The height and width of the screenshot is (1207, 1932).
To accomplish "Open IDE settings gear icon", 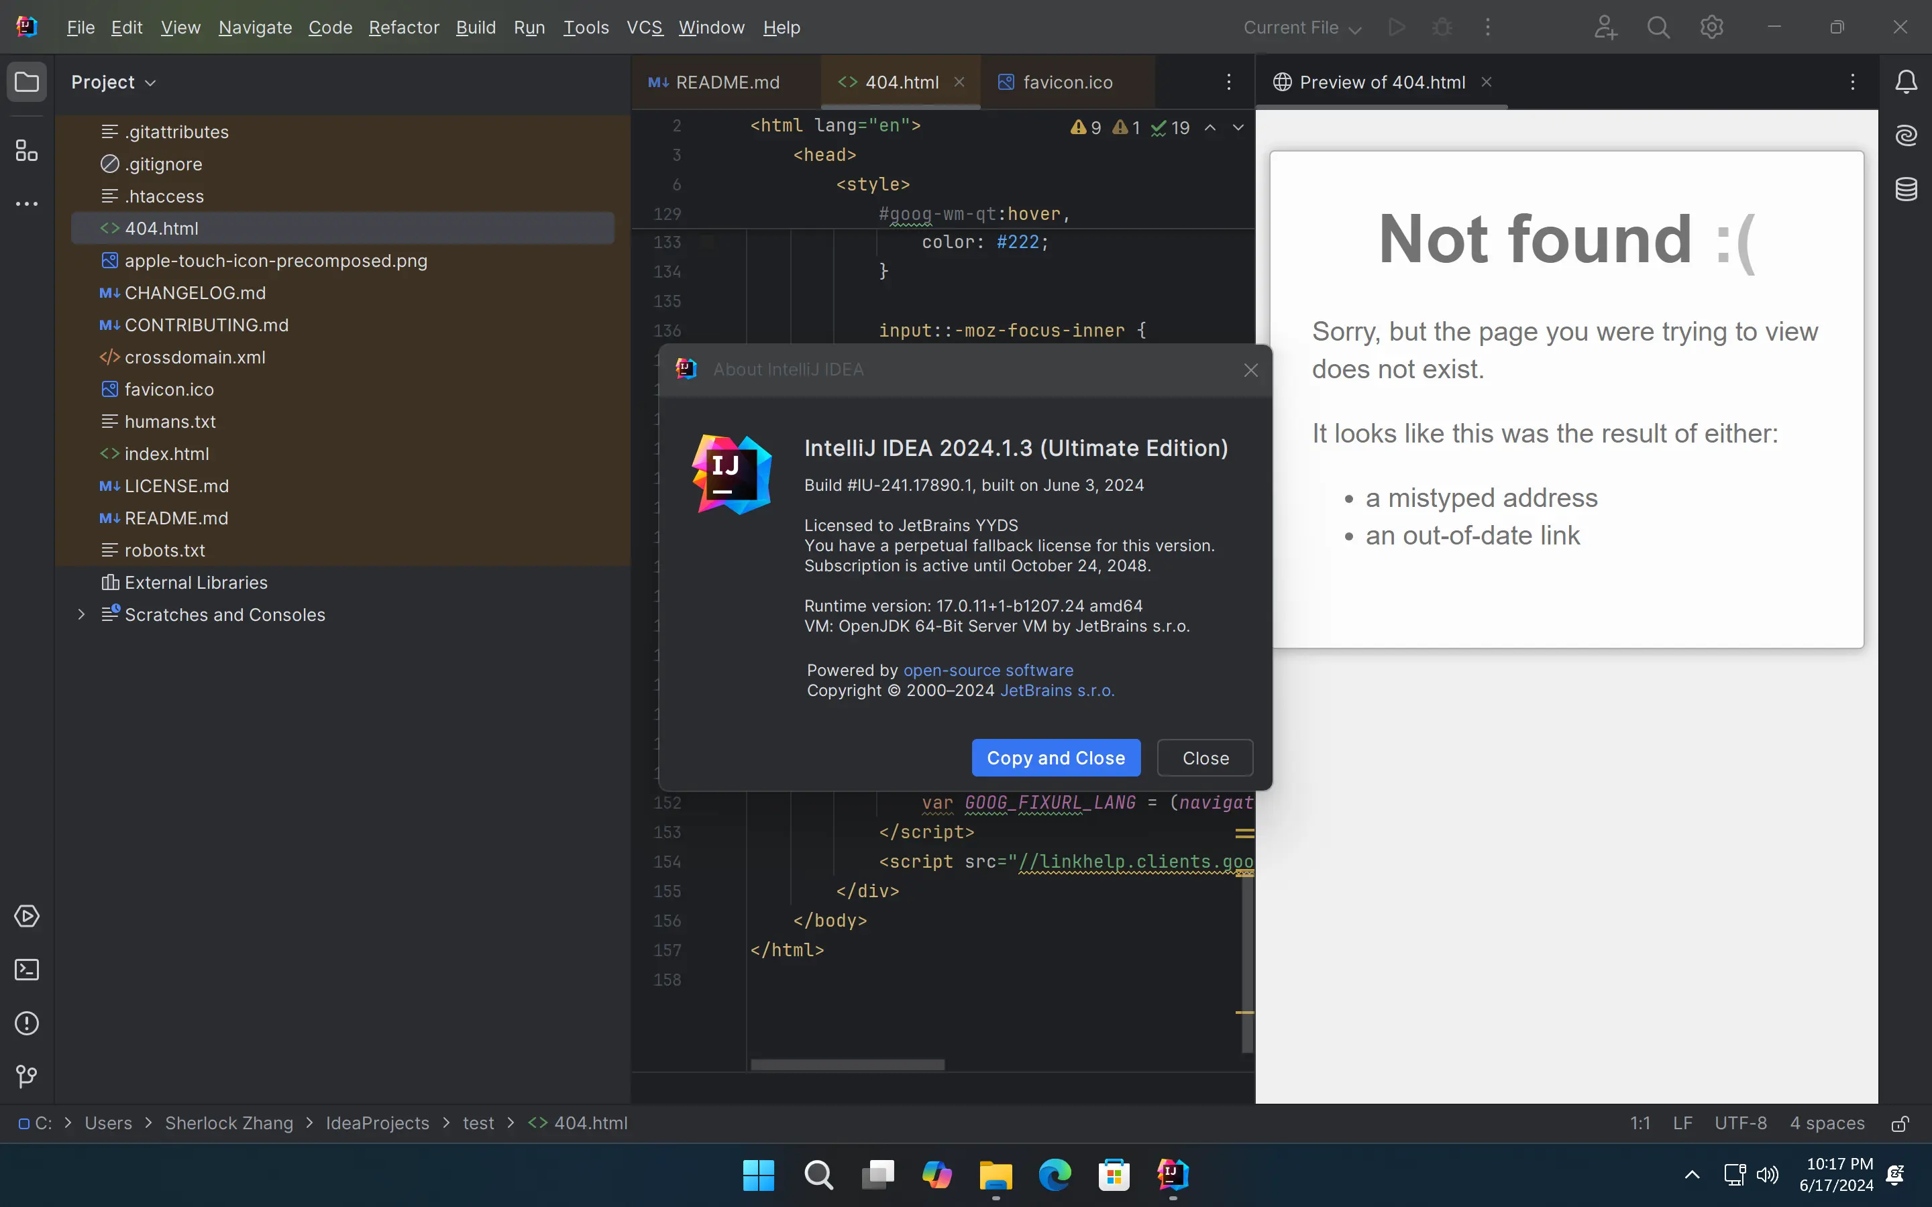I will [1711, 27].
